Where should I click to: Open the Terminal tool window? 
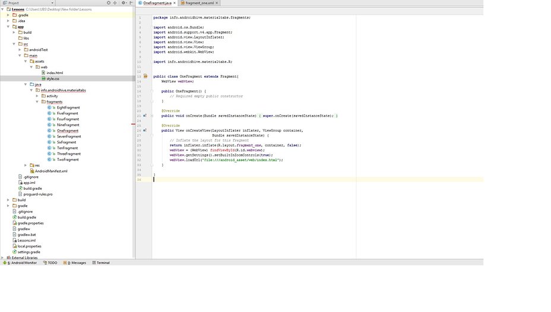tap(101, 263)
